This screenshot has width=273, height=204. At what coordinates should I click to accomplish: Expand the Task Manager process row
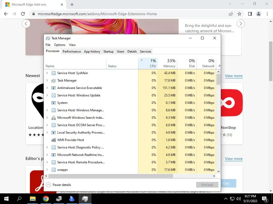tap(47, 80)
